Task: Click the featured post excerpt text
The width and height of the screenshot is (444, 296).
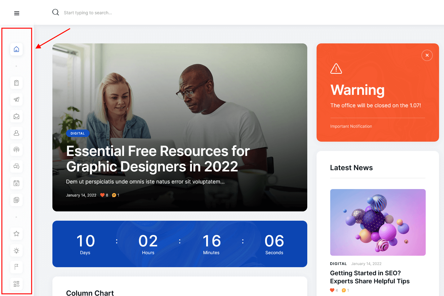Action: coord(145,182)
